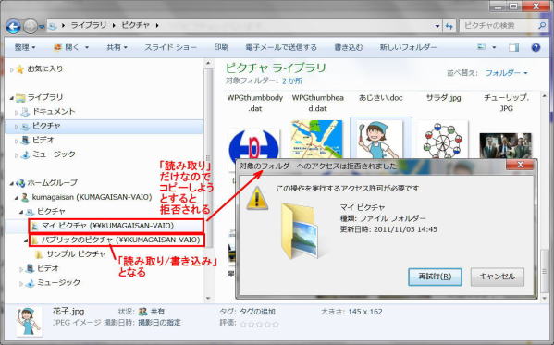Image resolution: width=554 pixels, height=345 pixels.
Task: Click the 2 か所 link
Action: pyautogui.click(x=292, y=80)
